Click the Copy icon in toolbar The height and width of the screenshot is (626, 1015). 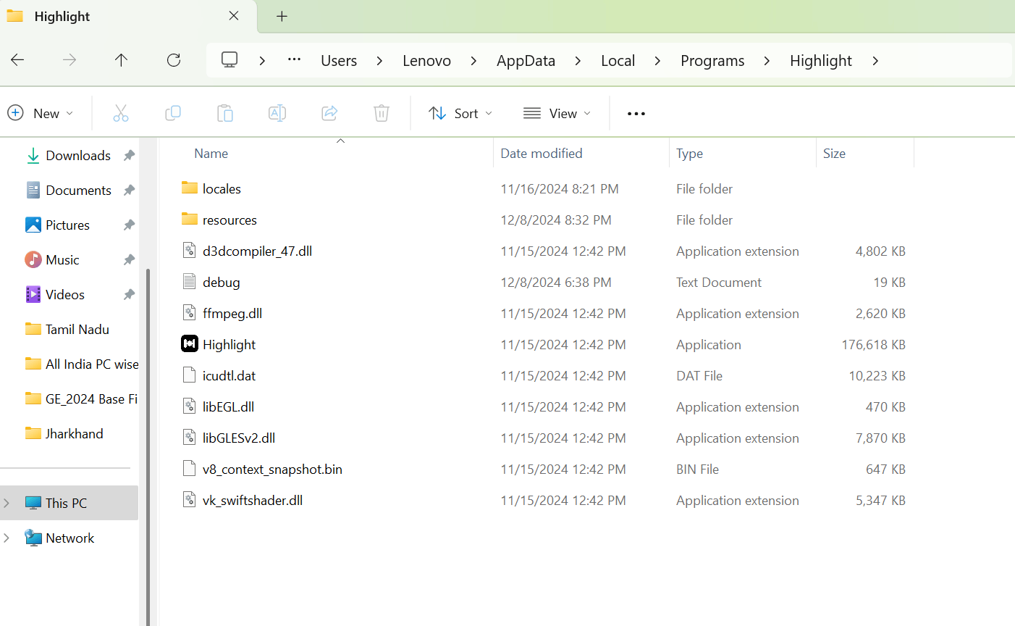173,113
